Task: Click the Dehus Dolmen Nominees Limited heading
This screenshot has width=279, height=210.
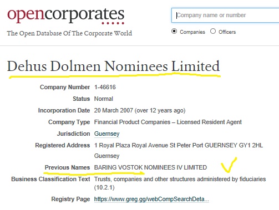Action: point(113,66)
